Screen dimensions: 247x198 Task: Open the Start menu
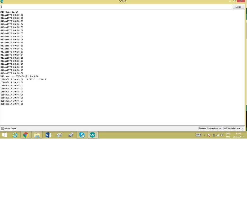[4, 135]
